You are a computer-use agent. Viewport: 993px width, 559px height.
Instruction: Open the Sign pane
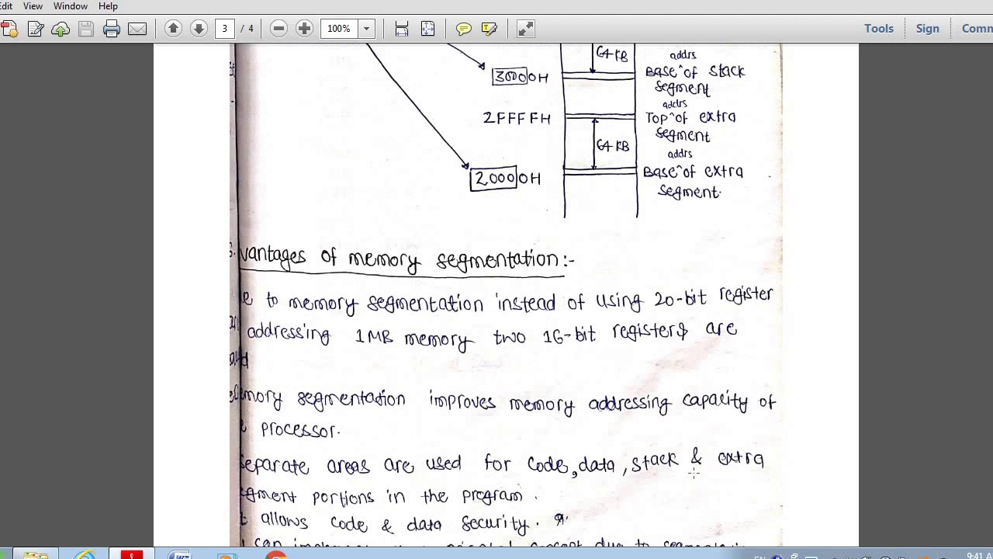point(927,29)
